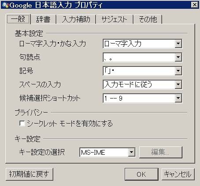Image resolution: width=200 pixels, height=186 pixels.
Task: Click the 候補選択ショートカット label
Action: click(x=50, y=98)
